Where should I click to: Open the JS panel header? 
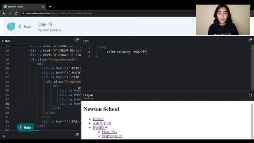pos(4,136)
